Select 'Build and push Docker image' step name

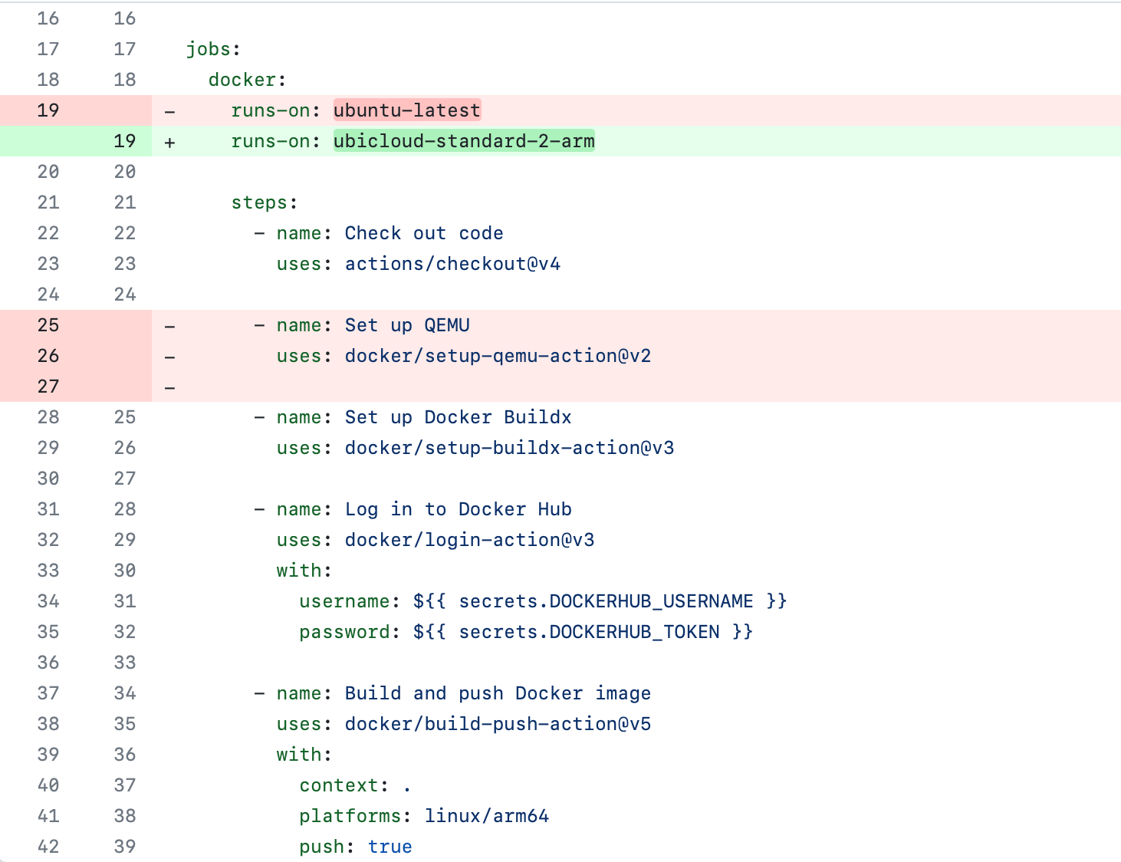(x=498, y=693)
